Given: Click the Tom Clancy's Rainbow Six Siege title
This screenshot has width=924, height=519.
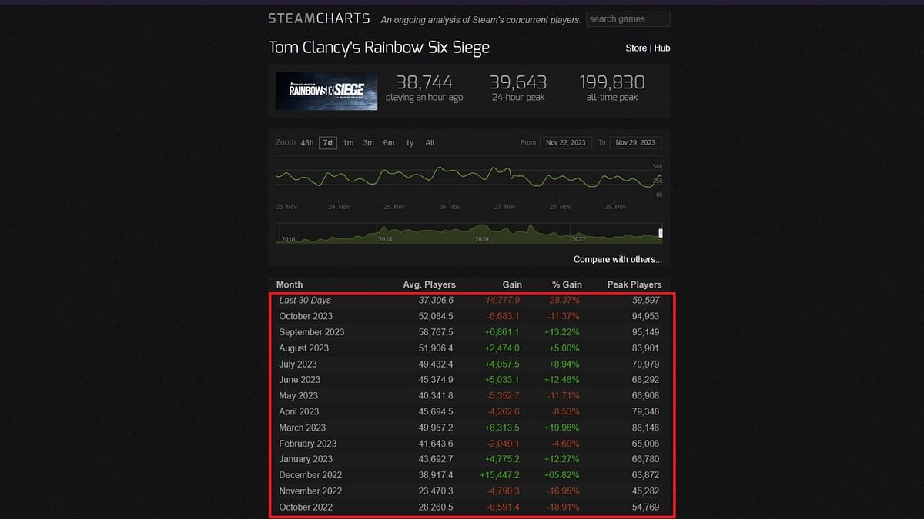Looking at the screenshot, I should (x=379, y=48).
